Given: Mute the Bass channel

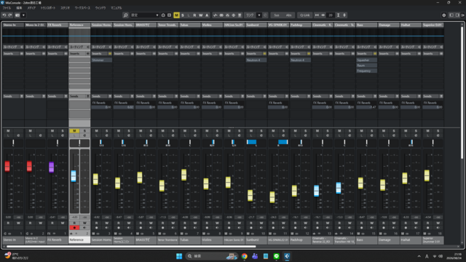Looking at the screenshot, I should [x=362, y=131].
